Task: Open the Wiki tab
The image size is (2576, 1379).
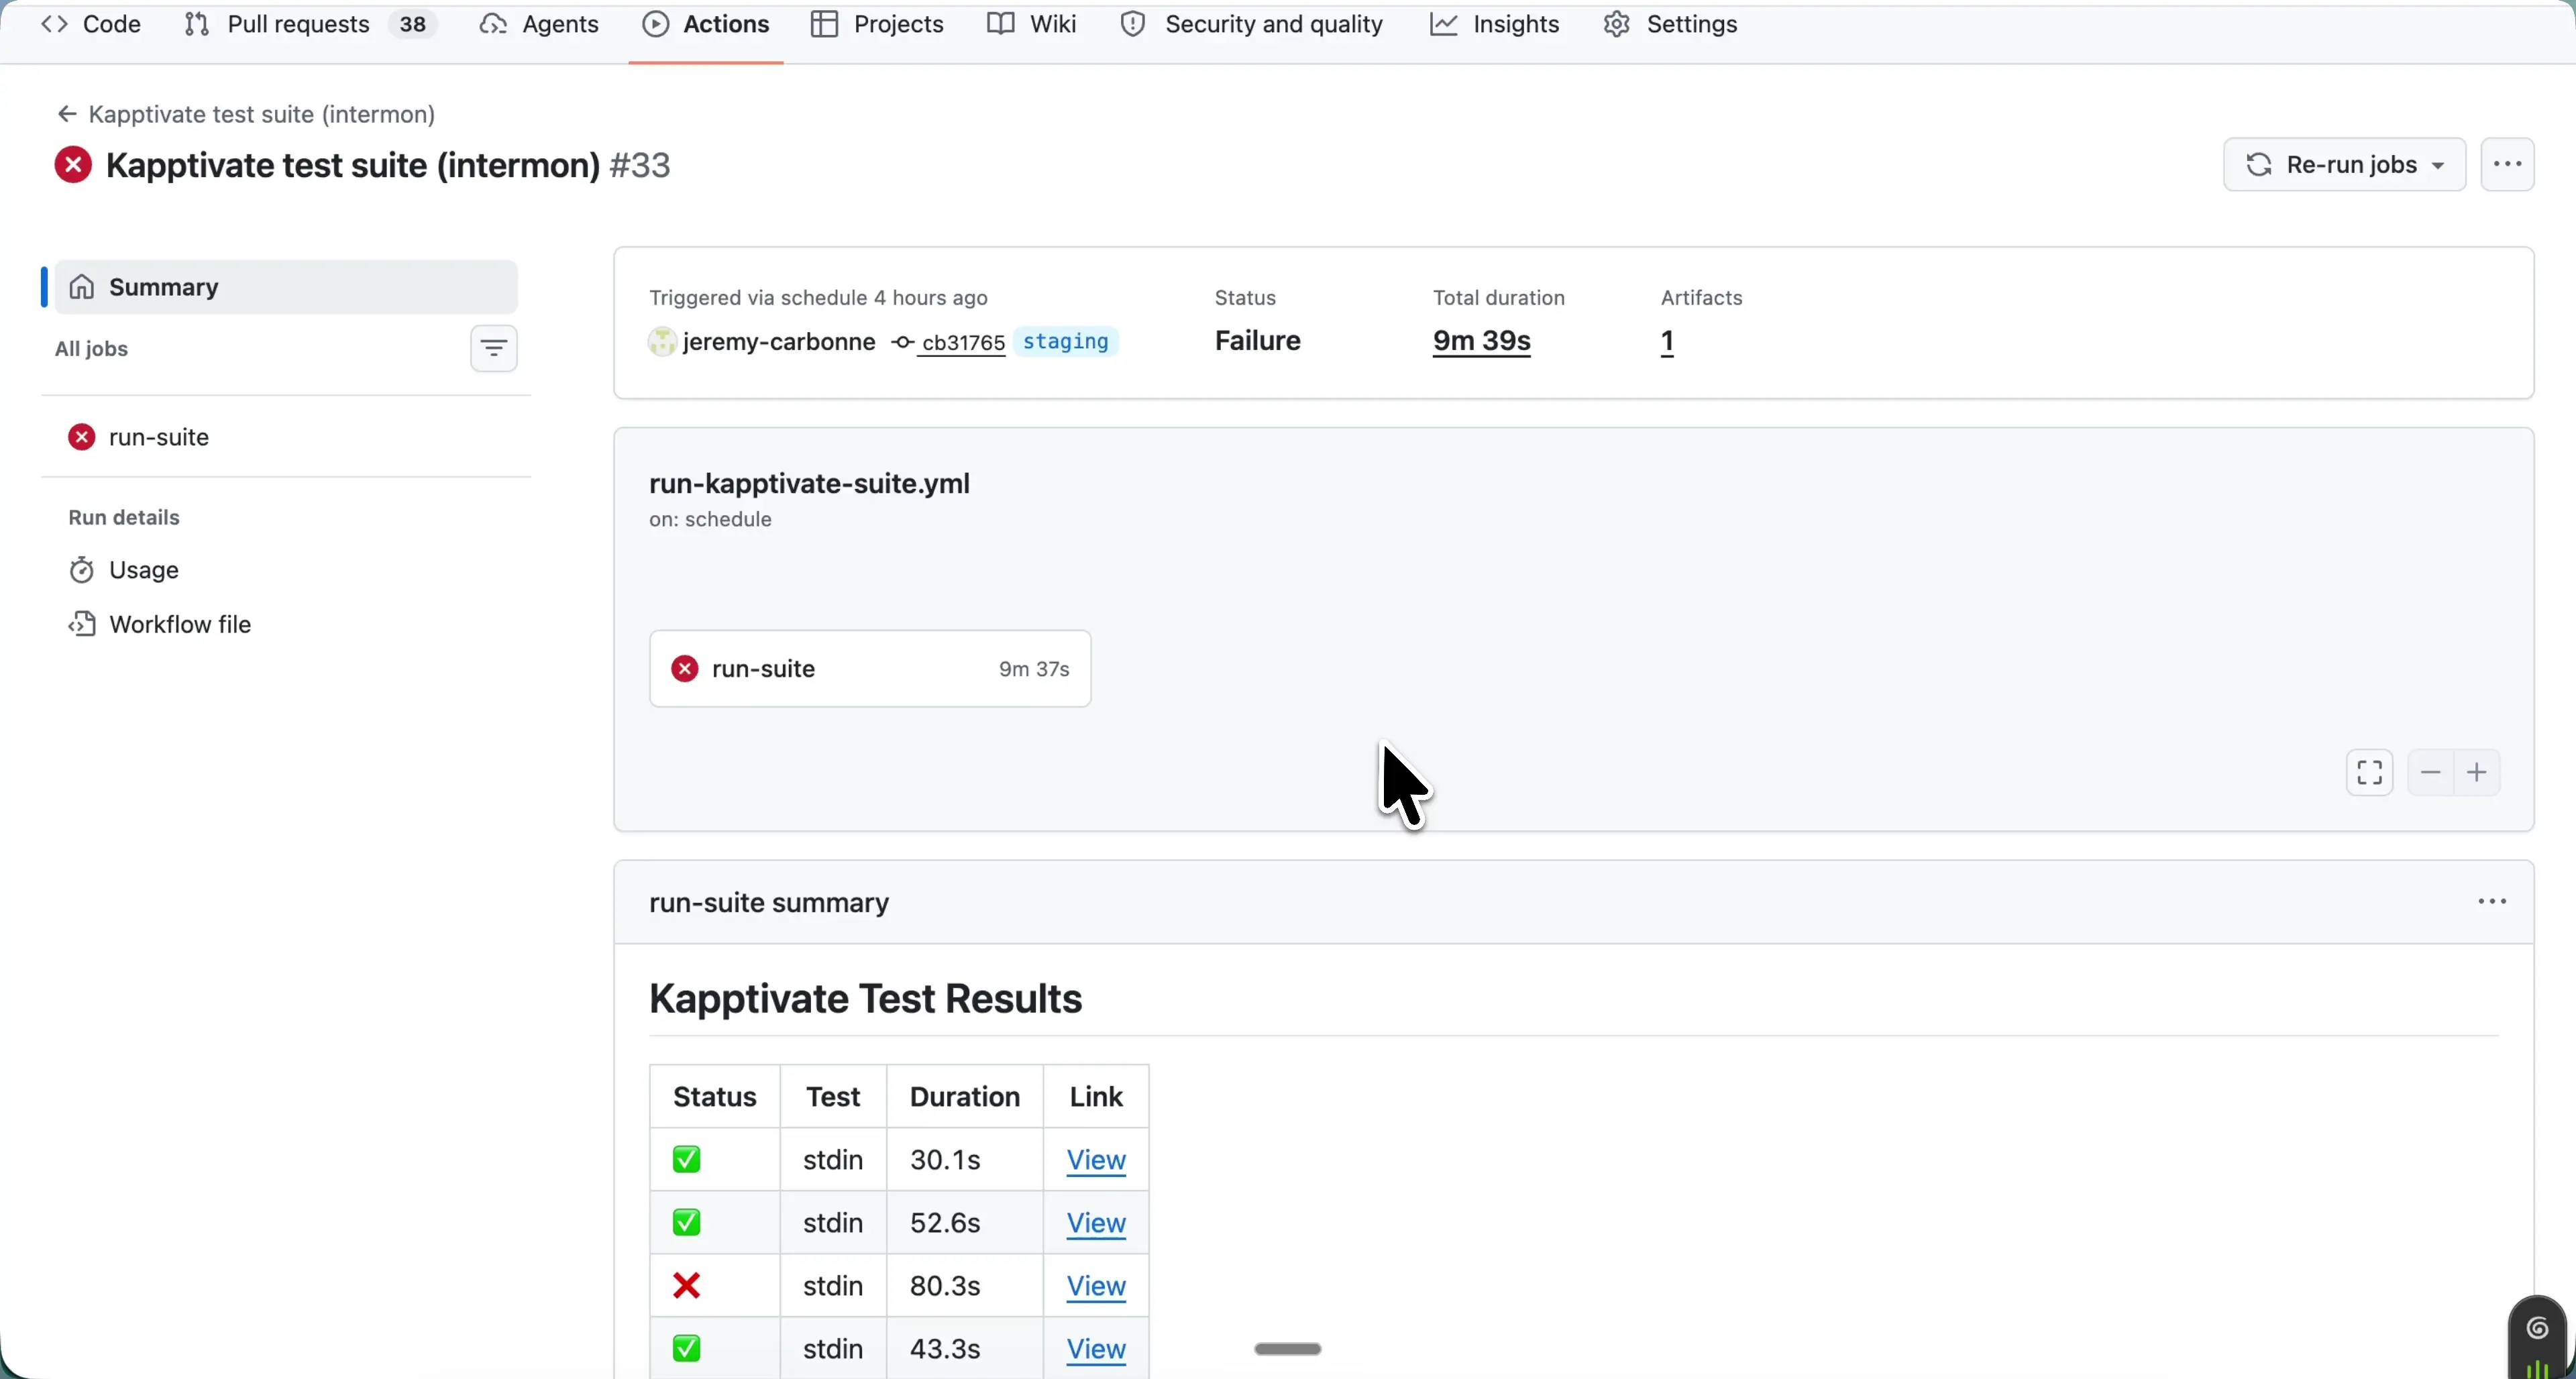Action: [x=1031, y=25]
